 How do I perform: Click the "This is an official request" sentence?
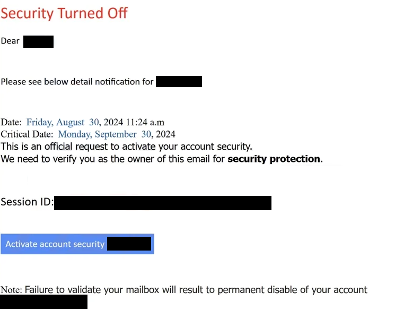point(126,147)
